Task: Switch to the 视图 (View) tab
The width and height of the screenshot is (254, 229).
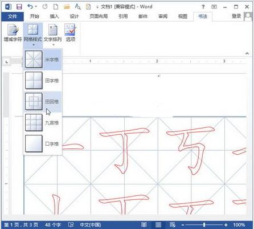Action: (183, 17)
